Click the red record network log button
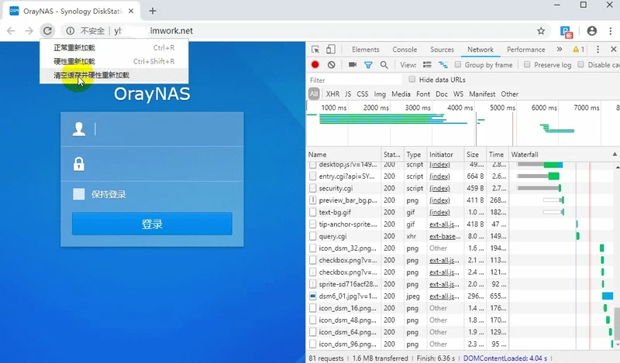620x363 pixels. pyautogui.click(x=315, y=65)
